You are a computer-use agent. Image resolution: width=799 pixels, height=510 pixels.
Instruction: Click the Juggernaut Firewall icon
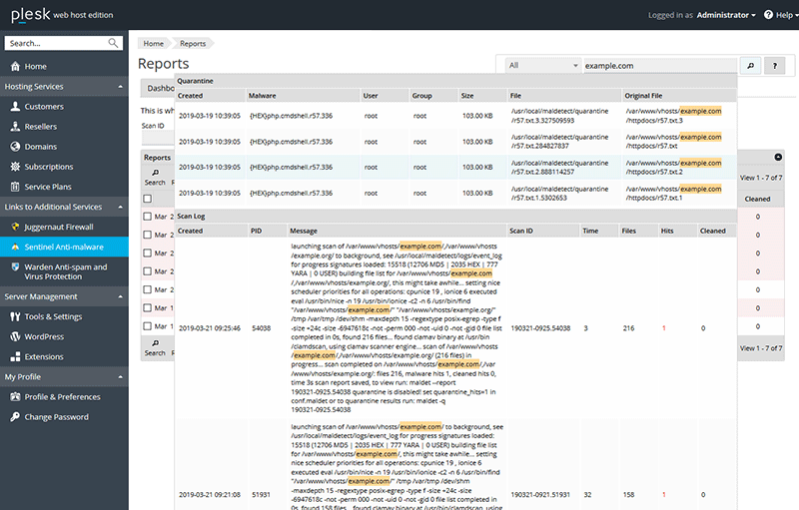pyautogui.click(x=15, y=227)
